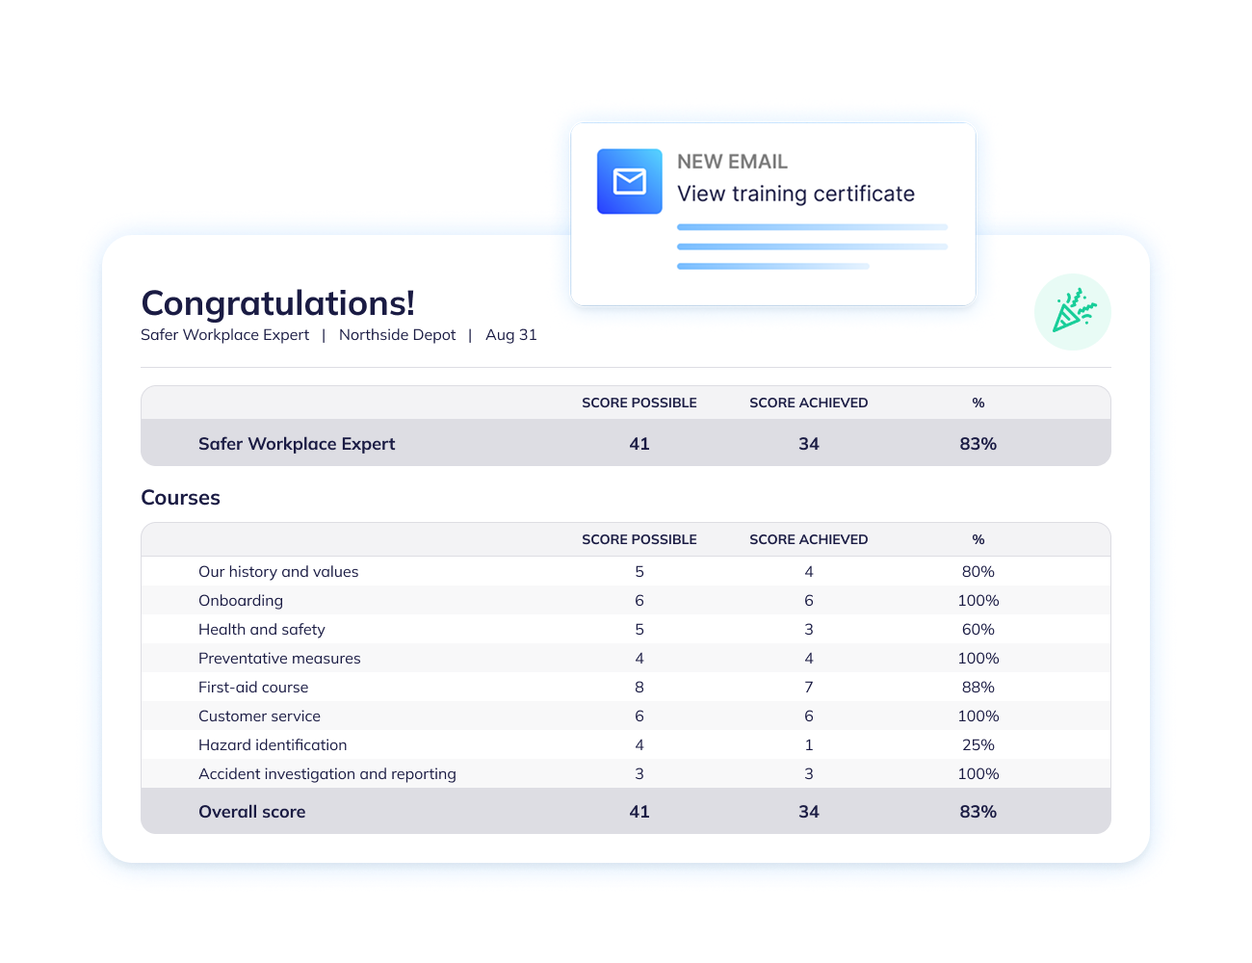The height and width of the screenshot is (963, 1252).
Task: Click SCORE POSSIBLE header in Courses table
Action: click(x=639, y=539)
